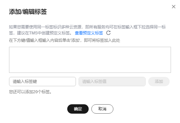Image resolution: width=180 pixels, height=123 pixels.
Task: Cancel the dialog with 取消 button
Action: [102, 109]
